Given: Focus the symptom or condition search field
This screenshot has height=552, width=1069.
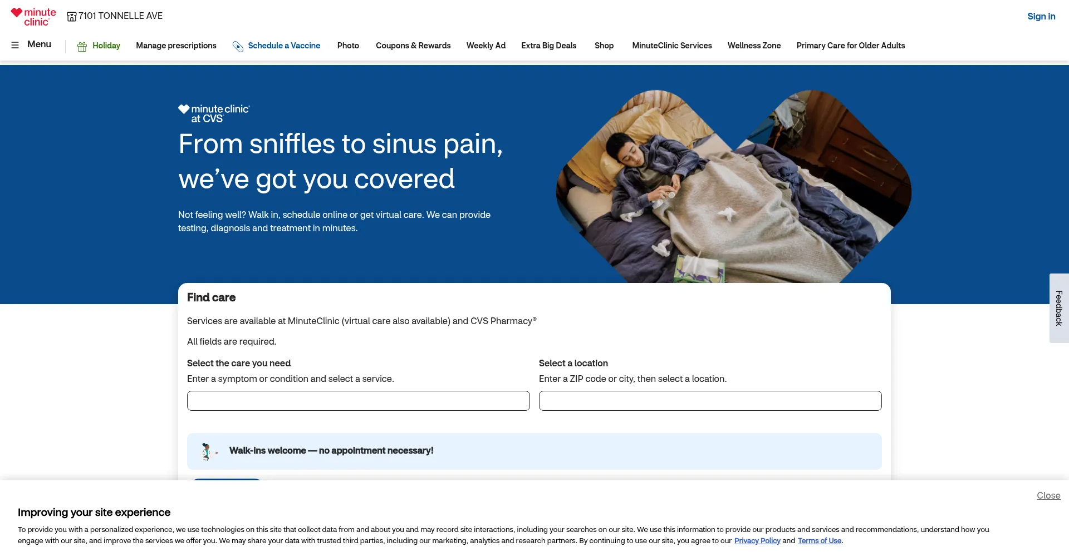Looking at the screenshot, I should pos(359,401).
